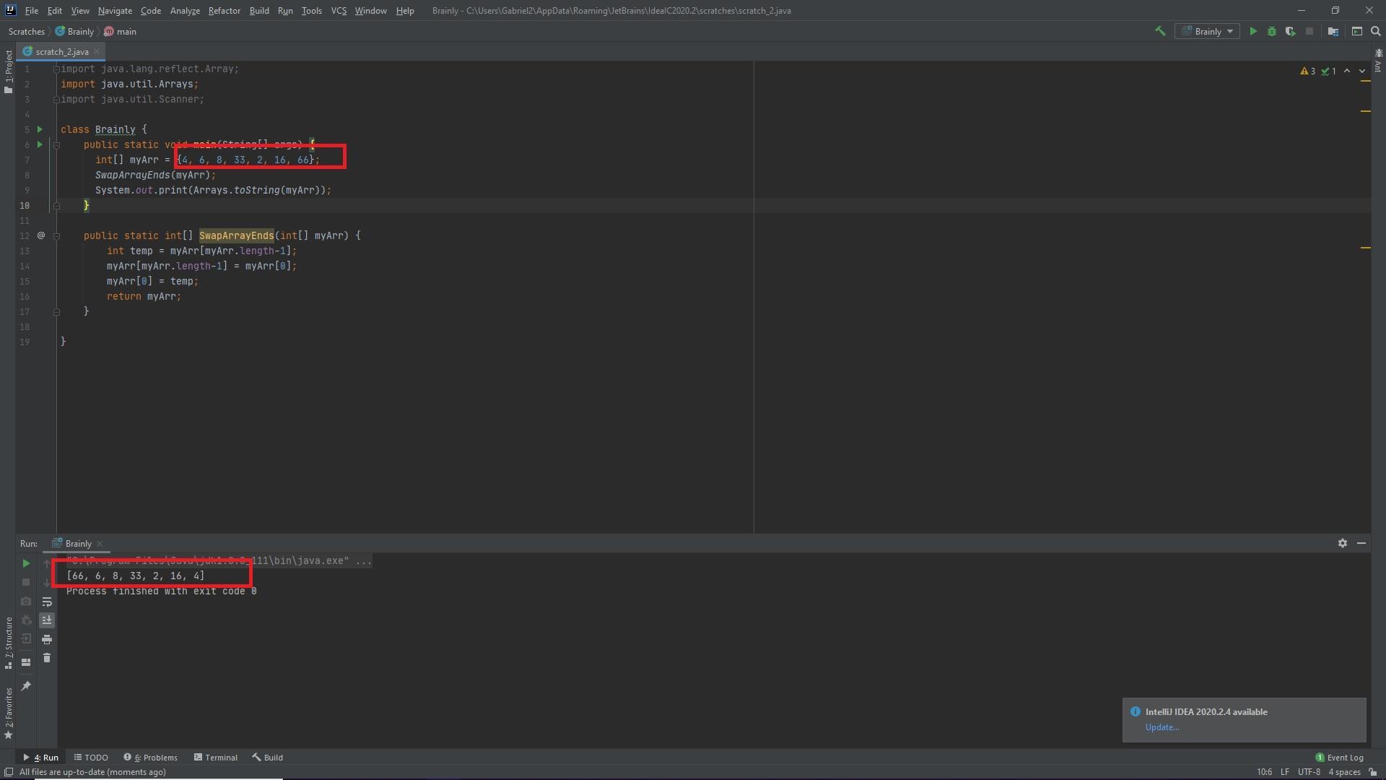Rerun Brainly in Run panel
Screen dimensions: 1386x780
tap(26, 563)
